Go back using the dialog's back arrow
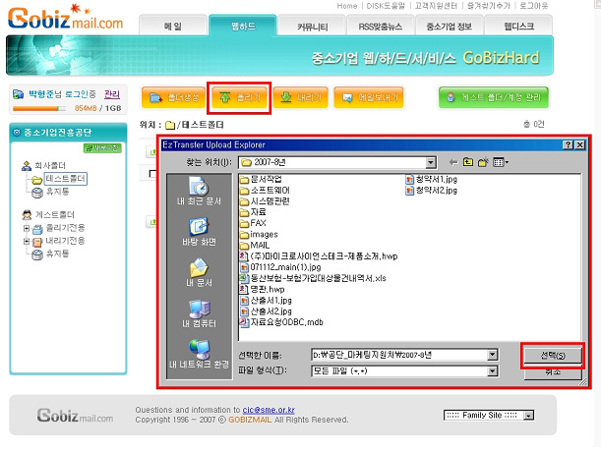Image resolution: width=601 pixels, height=452 pixels. (x=453, y=162)
